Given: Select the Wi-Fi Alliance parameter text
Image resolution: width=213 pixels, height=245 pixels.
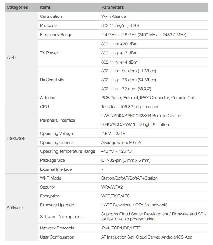Looking at the screenshot, I should pyautogui.click(x=113, y=16).
